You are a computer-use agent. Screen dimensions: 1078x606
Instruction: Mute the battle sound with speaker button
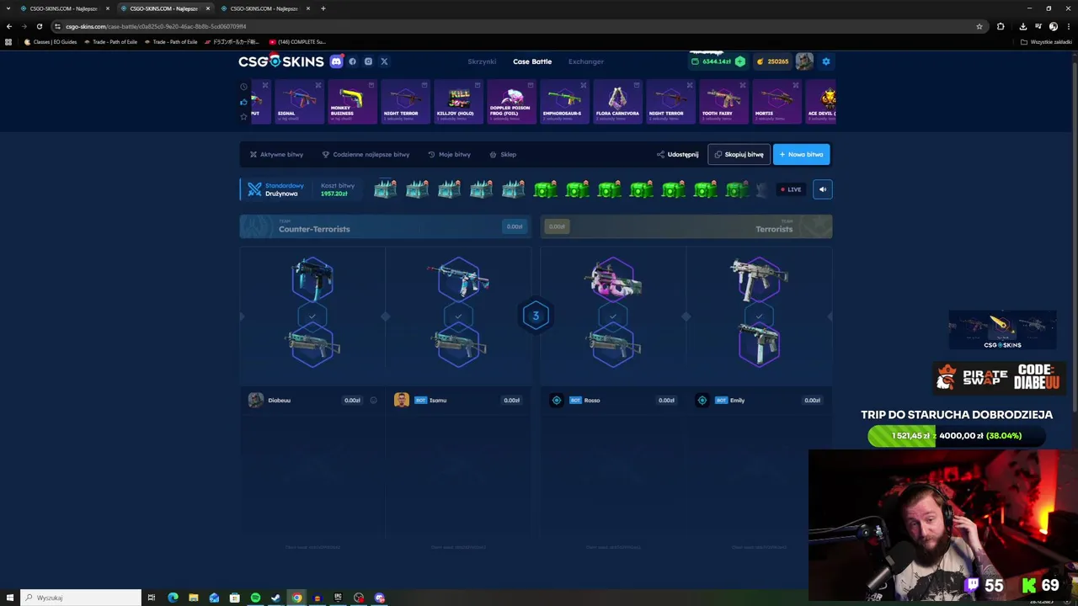click(x=823, y=189)
